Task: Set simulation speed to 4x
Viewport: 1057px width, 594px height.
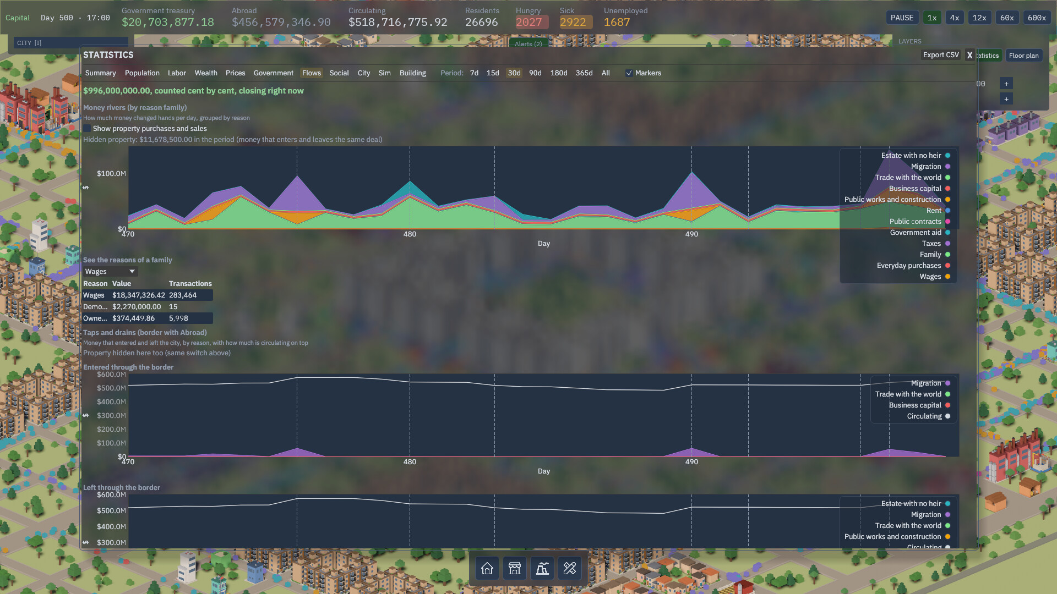Action: 955,18
